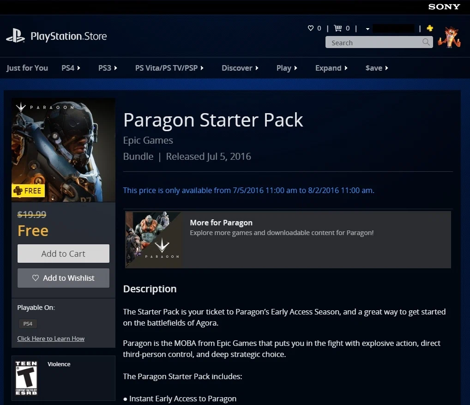The height and width of the screenshot is (405, 470).
Task: Open the Just for You section
Action: (27, 68)
